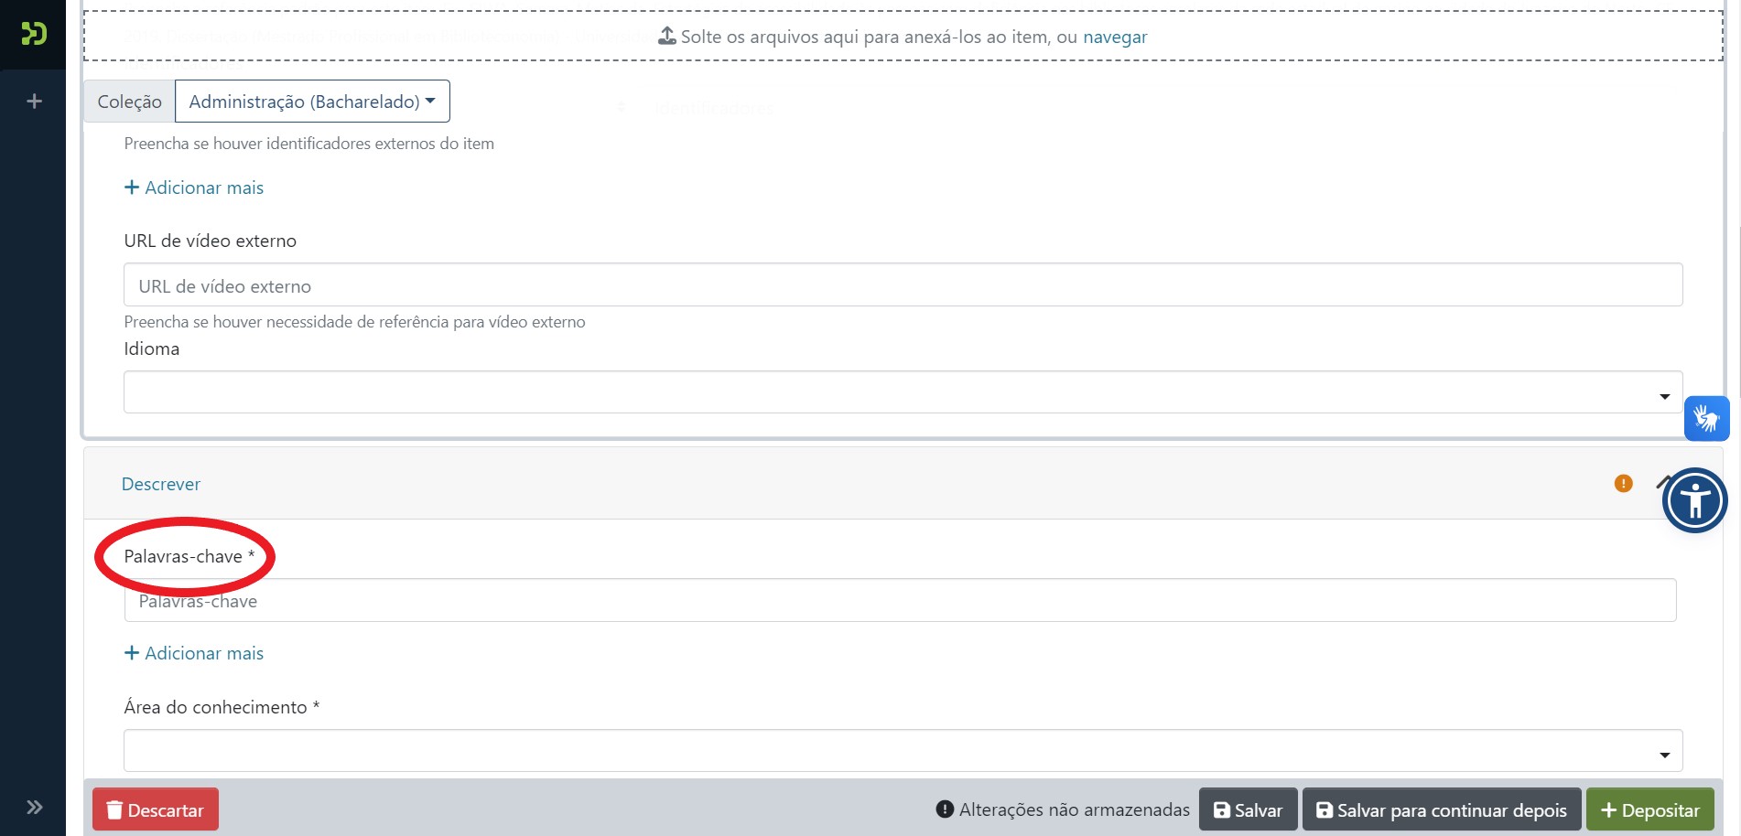This screenshot has height=836, width=1741.
Task: Click the upload icon in drop zone
Action: coord(667,37)
